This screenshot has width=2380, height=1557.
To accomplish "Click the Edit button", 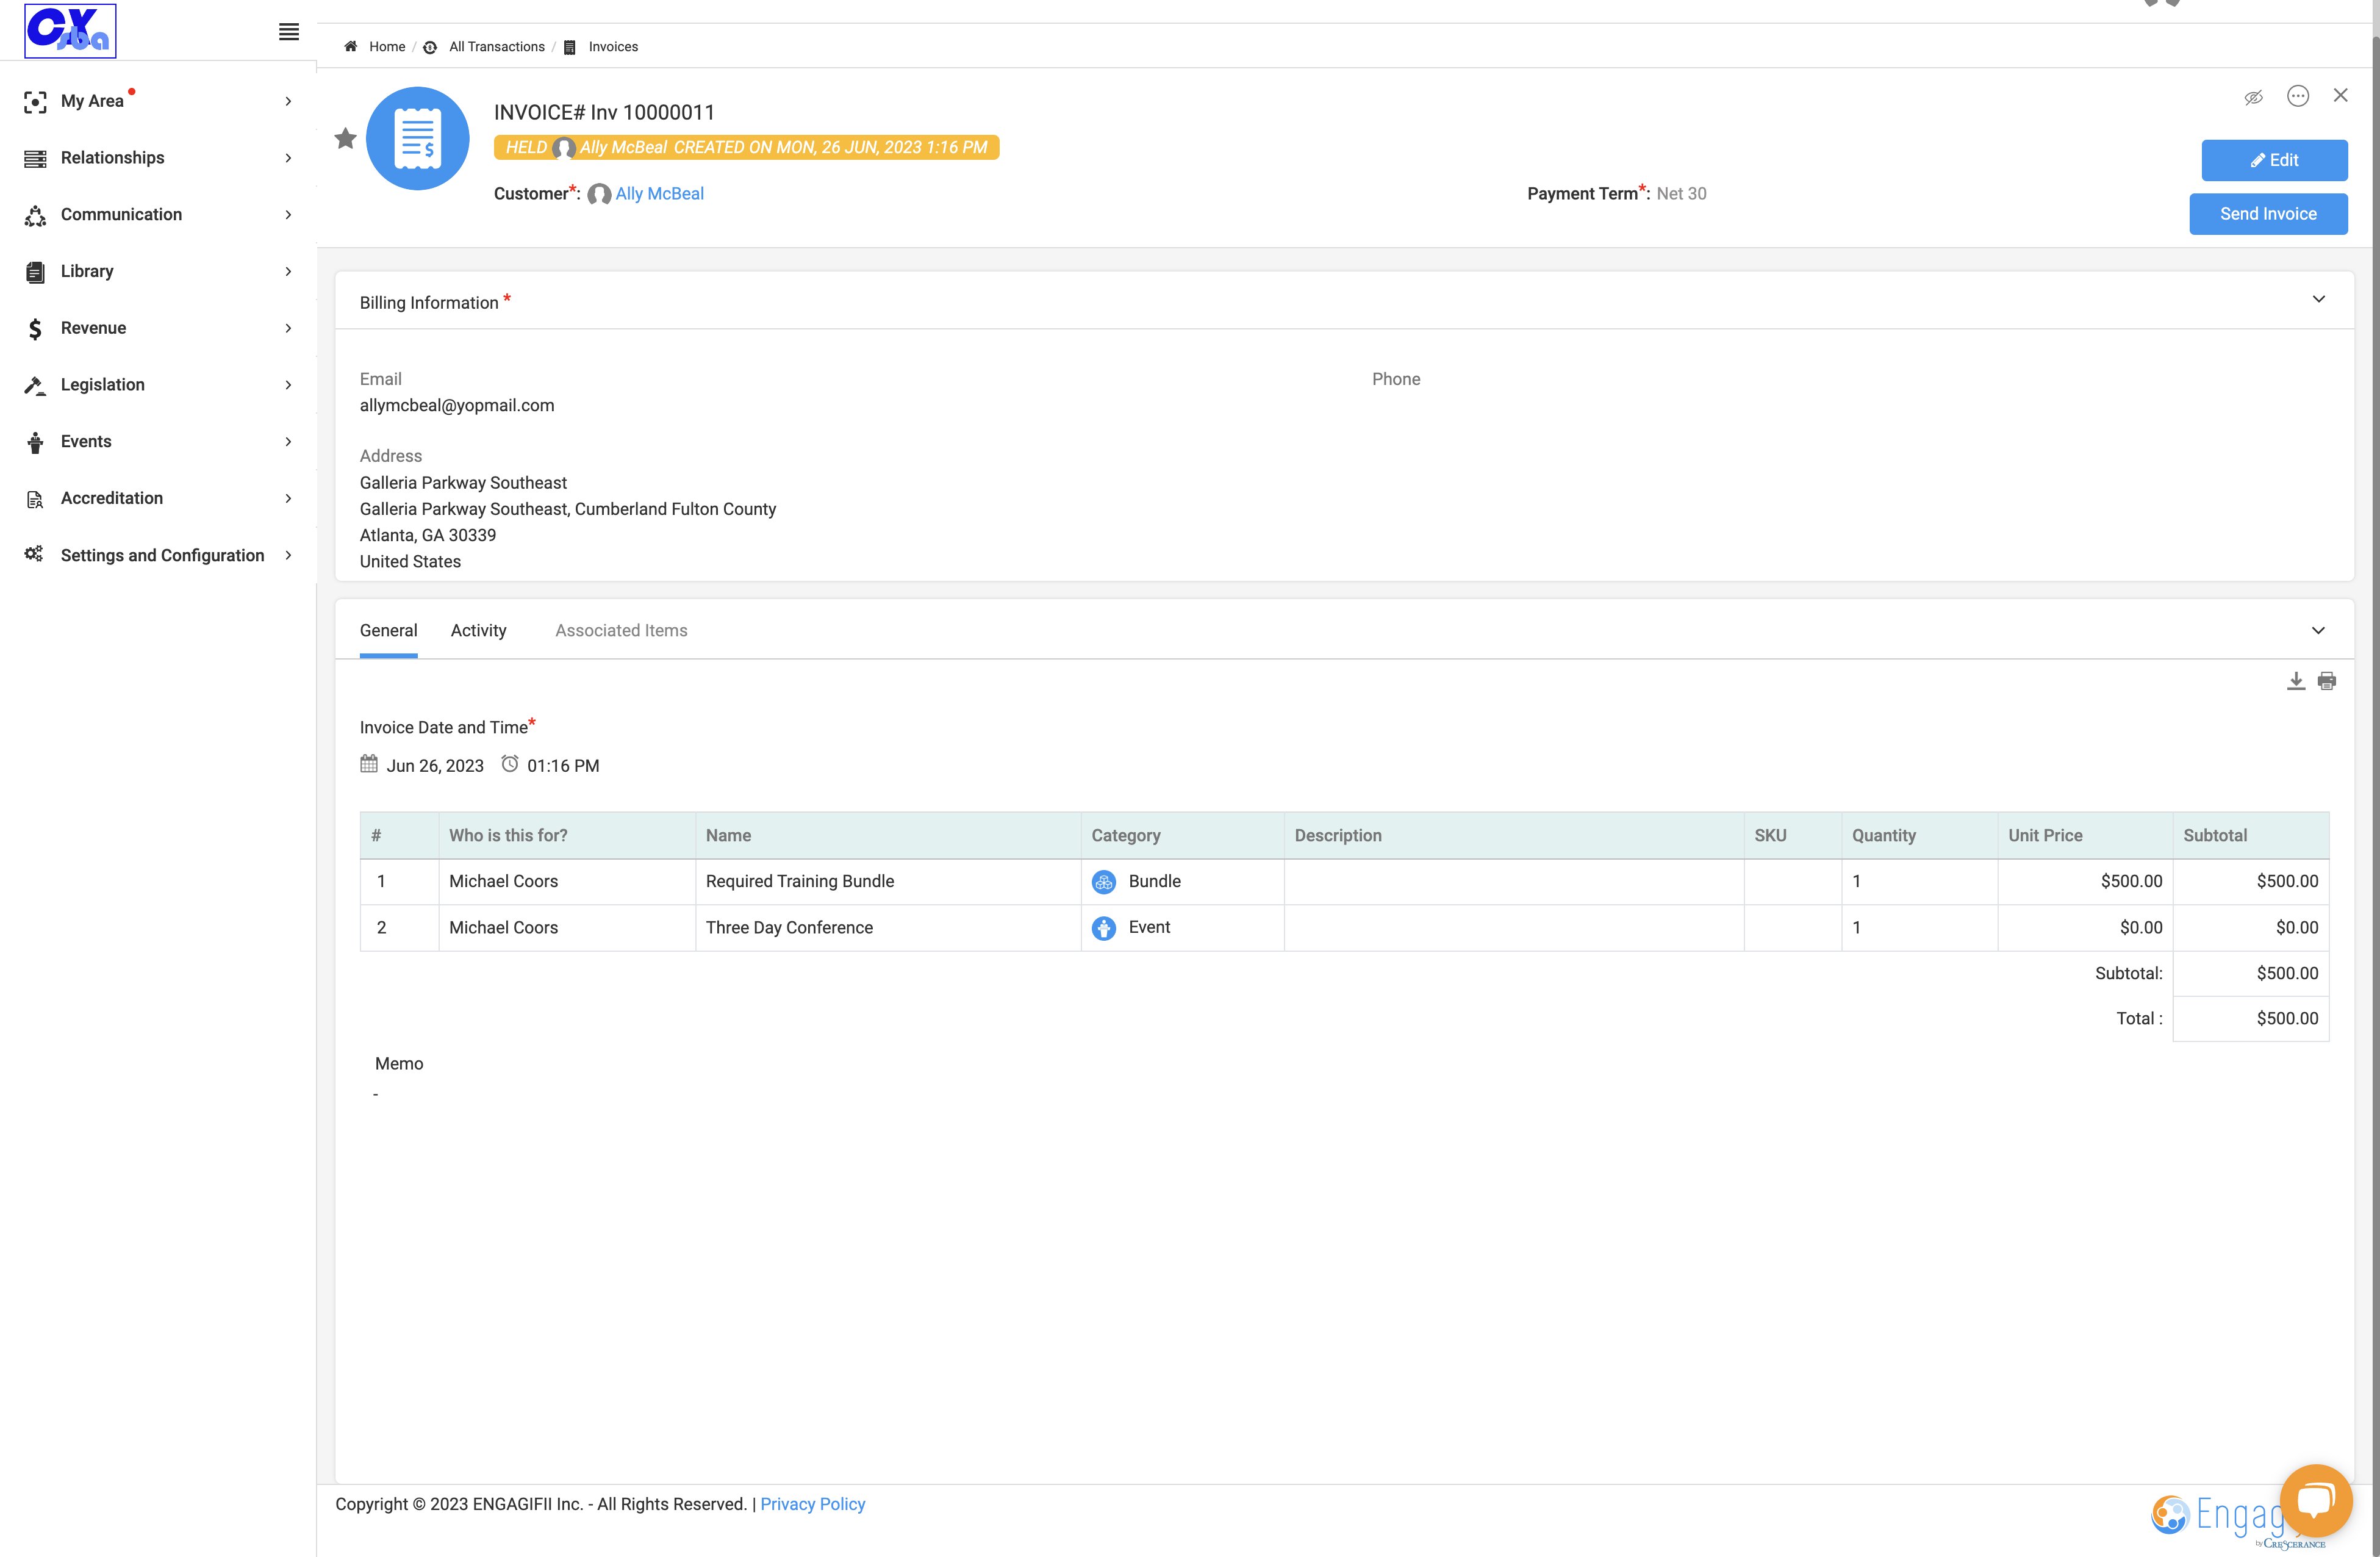I will (2274, 160).
